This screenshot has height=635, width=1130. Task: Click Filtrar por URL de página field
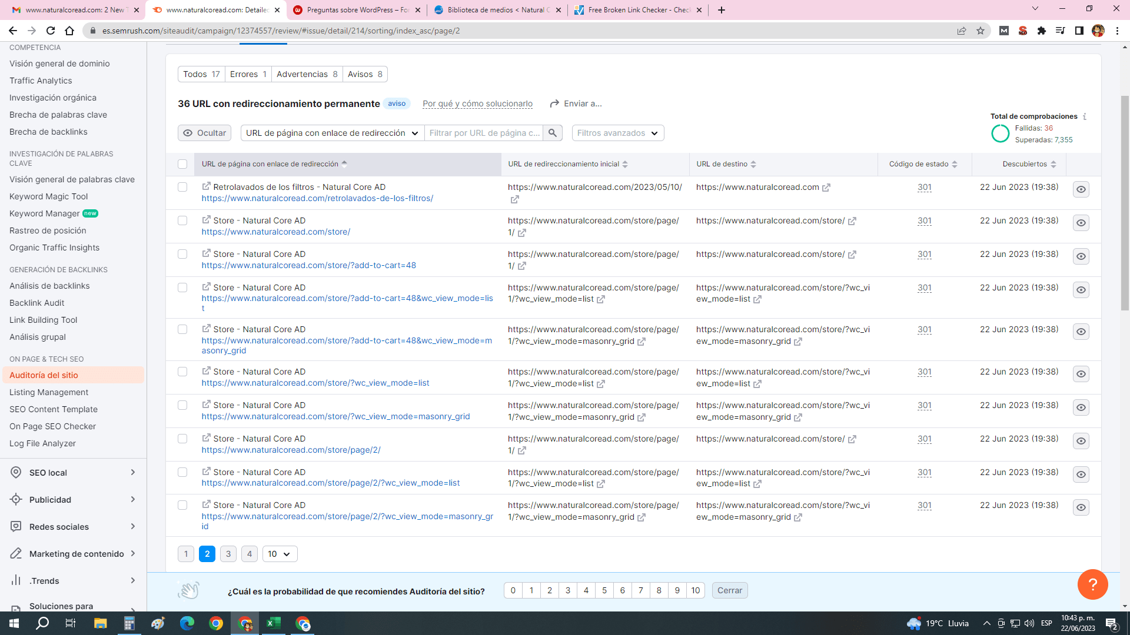pyautogui.click(x=484, y=133)
